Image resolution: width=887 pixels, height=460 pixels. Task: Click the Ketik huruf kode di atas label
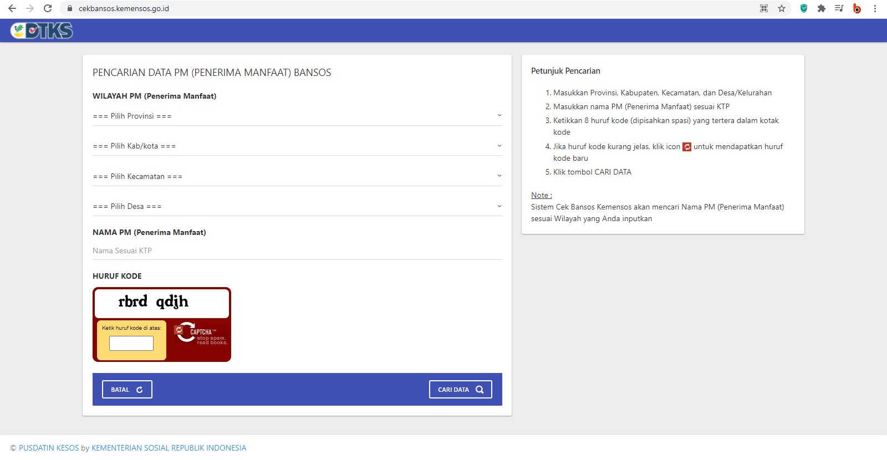131,328
